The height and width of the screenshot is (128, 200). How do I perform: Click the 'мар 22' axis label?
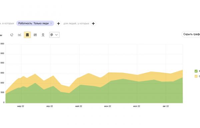tap(21, 106)
